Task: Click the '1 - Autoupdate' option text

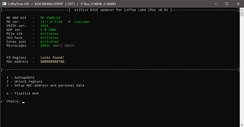Action: [x=20, y=77]
